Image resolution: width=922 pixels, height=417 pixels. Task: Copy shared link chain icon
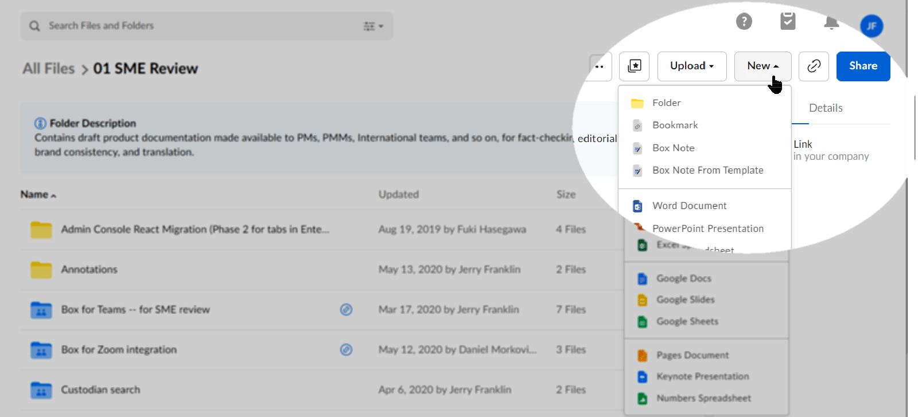(x=814, y=66)
